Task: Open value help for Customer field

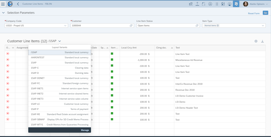Action: 131,26
